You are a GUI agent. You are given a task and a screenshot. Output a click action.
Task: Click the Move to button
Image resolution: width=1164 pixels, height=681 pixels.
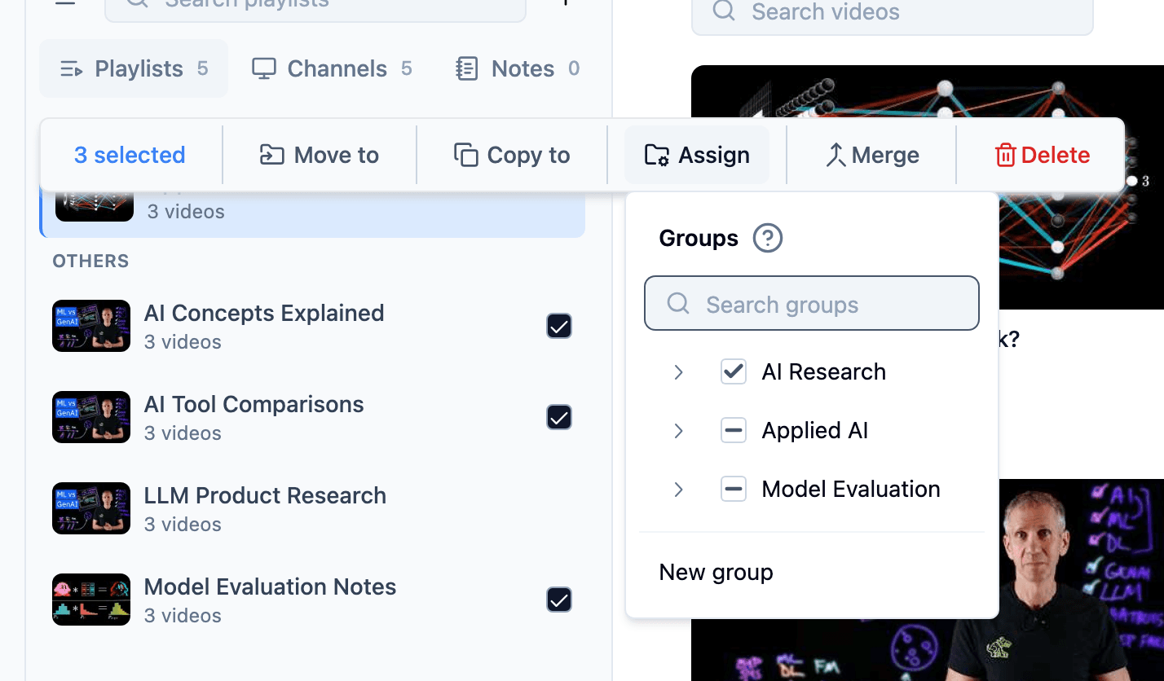320,155
